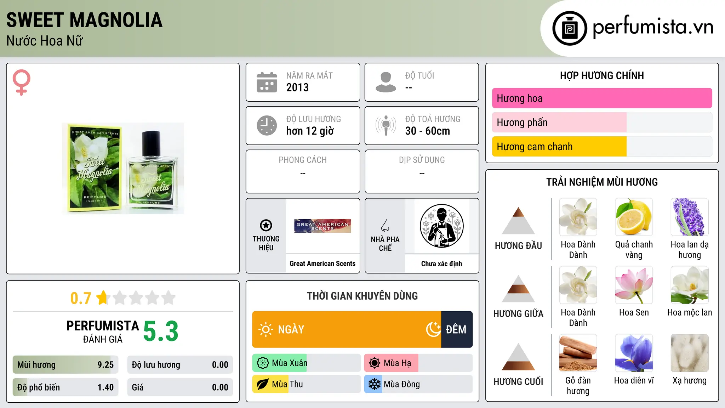Click the Great American Scents brand logo

pyautogui.click(x=322, y=226)
